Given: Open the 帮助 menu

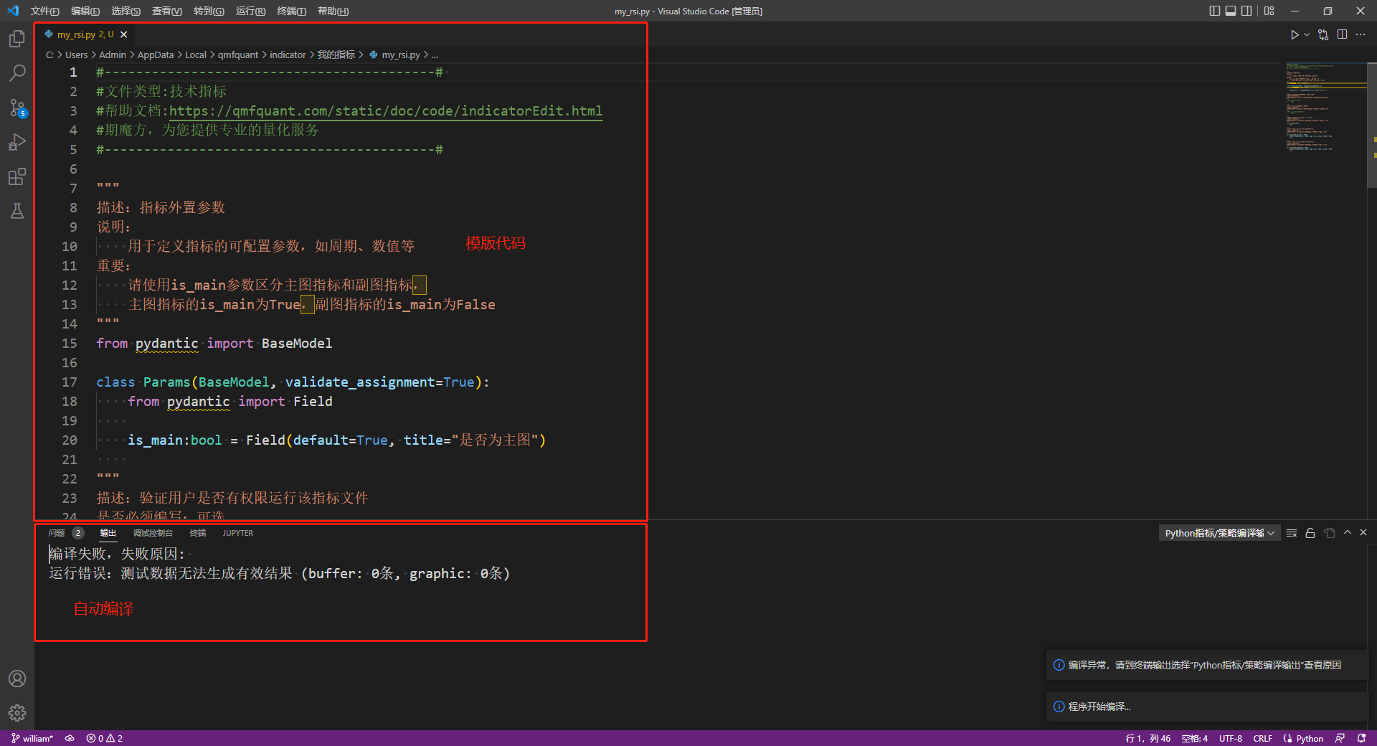Looking at the screenshot, I should click(x=333, y=11).
